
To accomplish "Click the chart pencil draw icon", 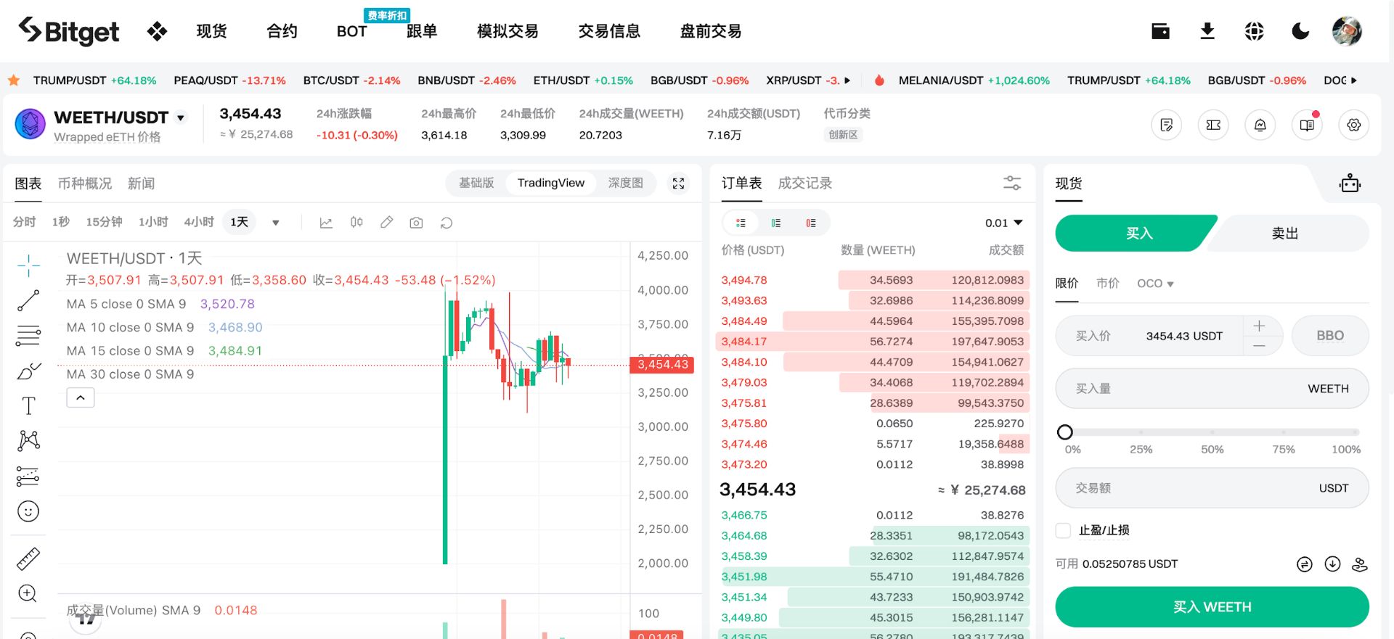I will (387, 222).
